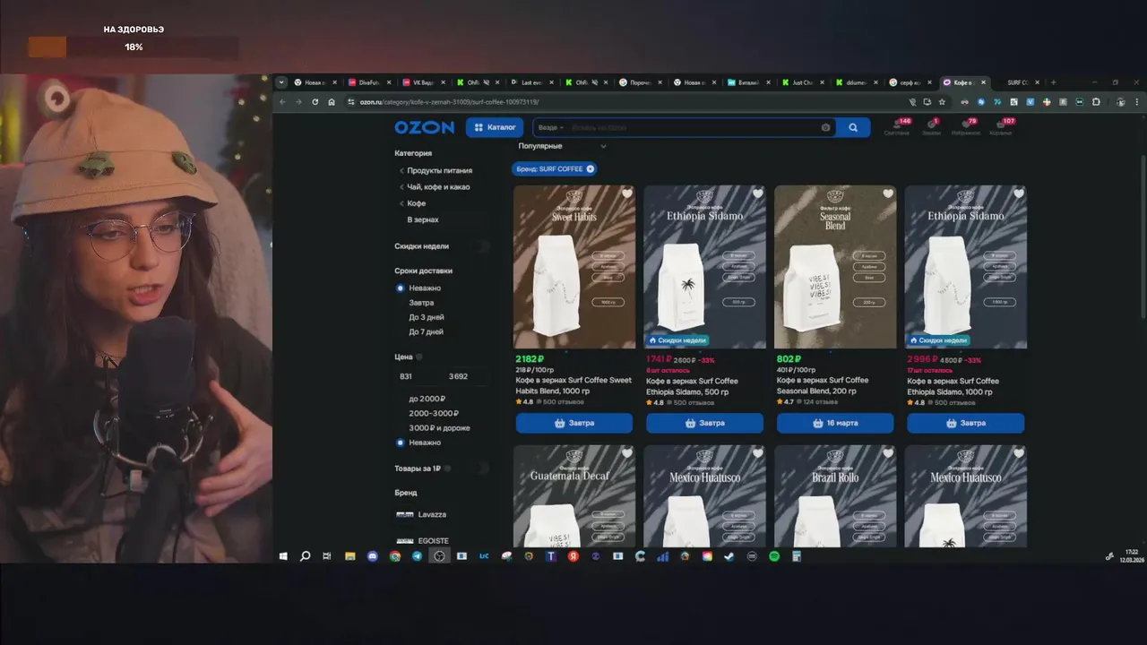Open Избранное favorites icon in header
This screenshot has width=1147, height=645.
pyautogui.click(x=966, y=126)
